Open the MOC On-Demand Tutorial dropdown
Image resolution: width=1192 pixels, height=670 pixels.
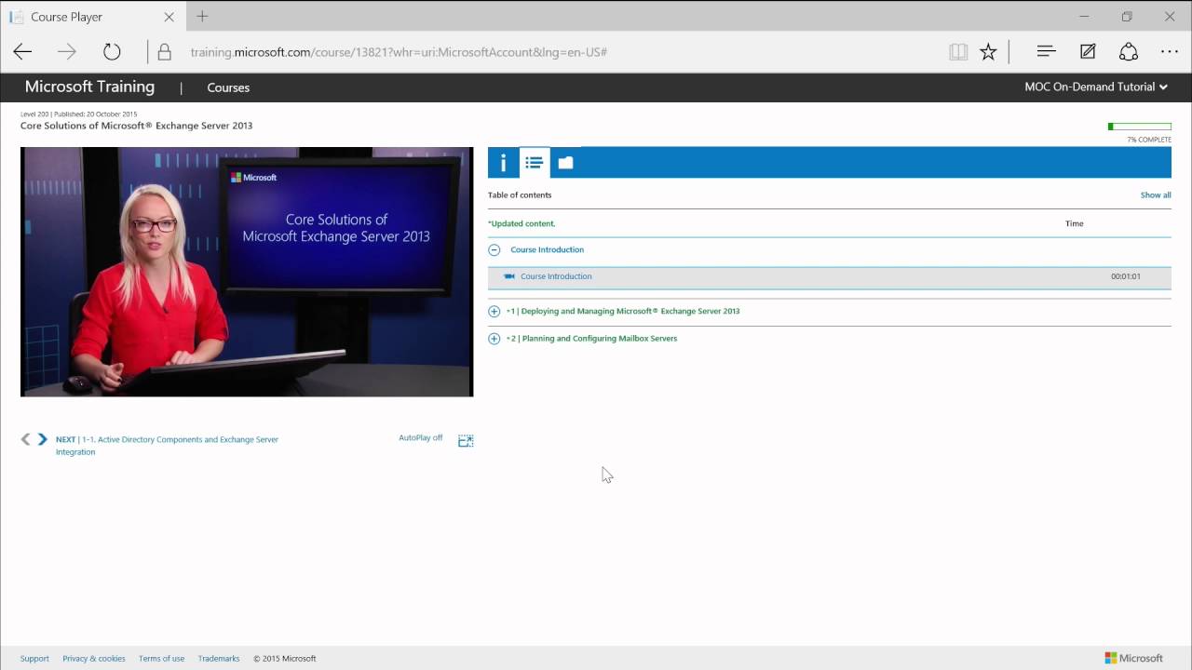tap(1096, 87)
